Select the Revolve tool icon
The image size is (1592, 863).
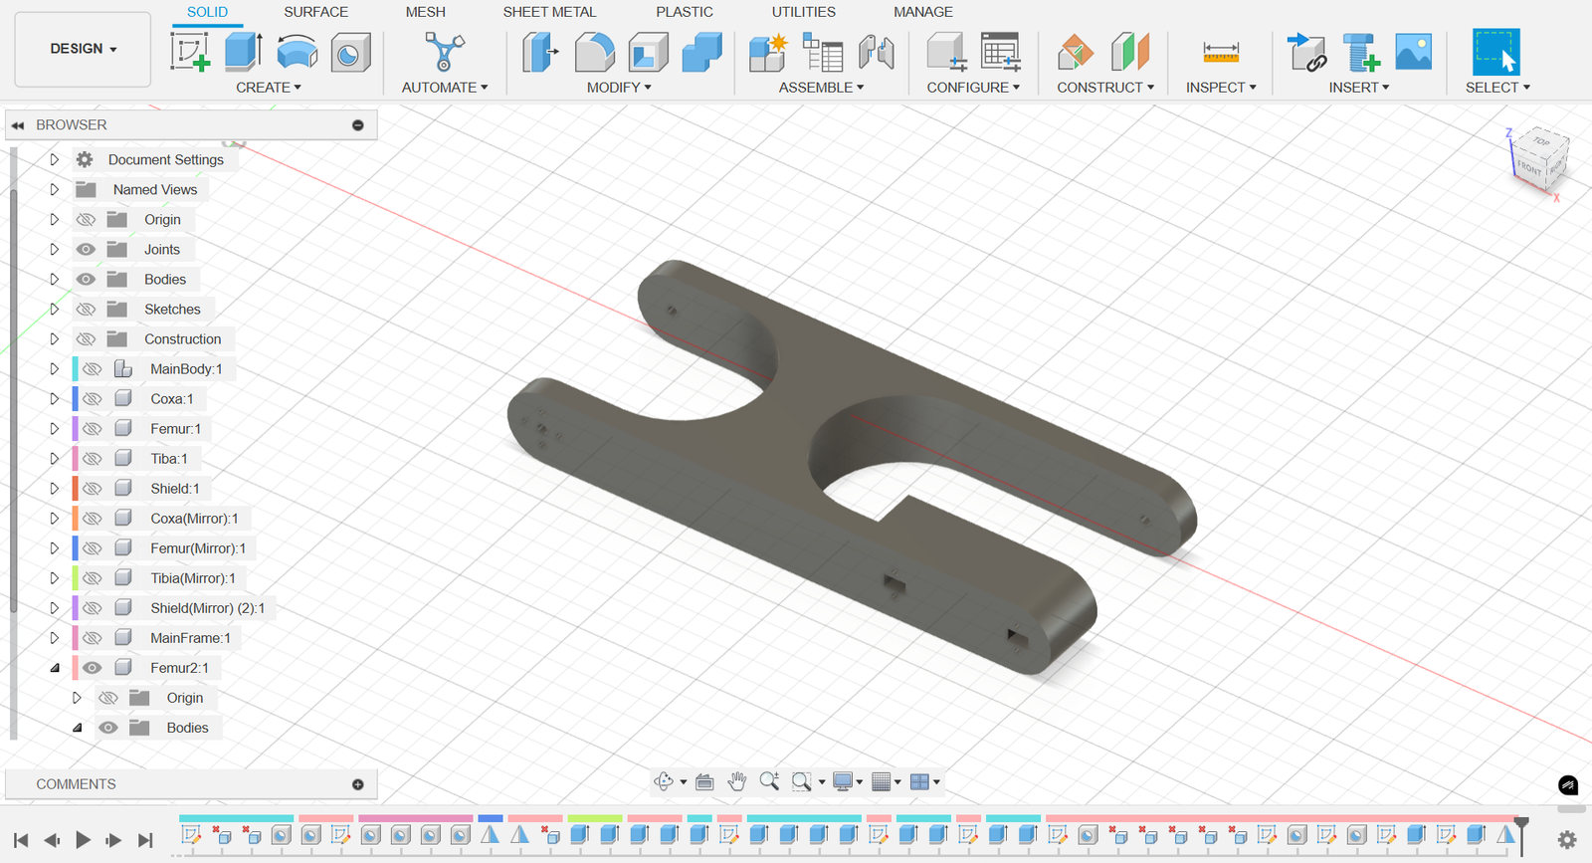tap(297, 52)
